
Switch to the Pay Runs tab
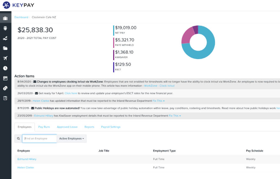point(44,127)
